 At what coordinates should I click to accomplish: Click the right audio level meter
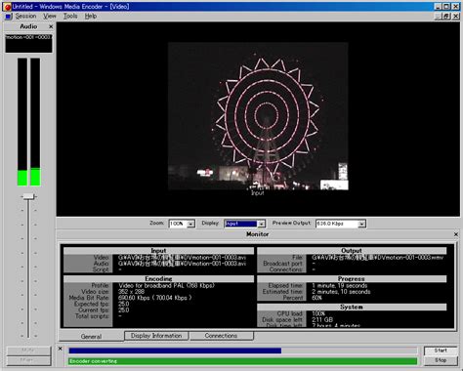click(x=35, y=122)
